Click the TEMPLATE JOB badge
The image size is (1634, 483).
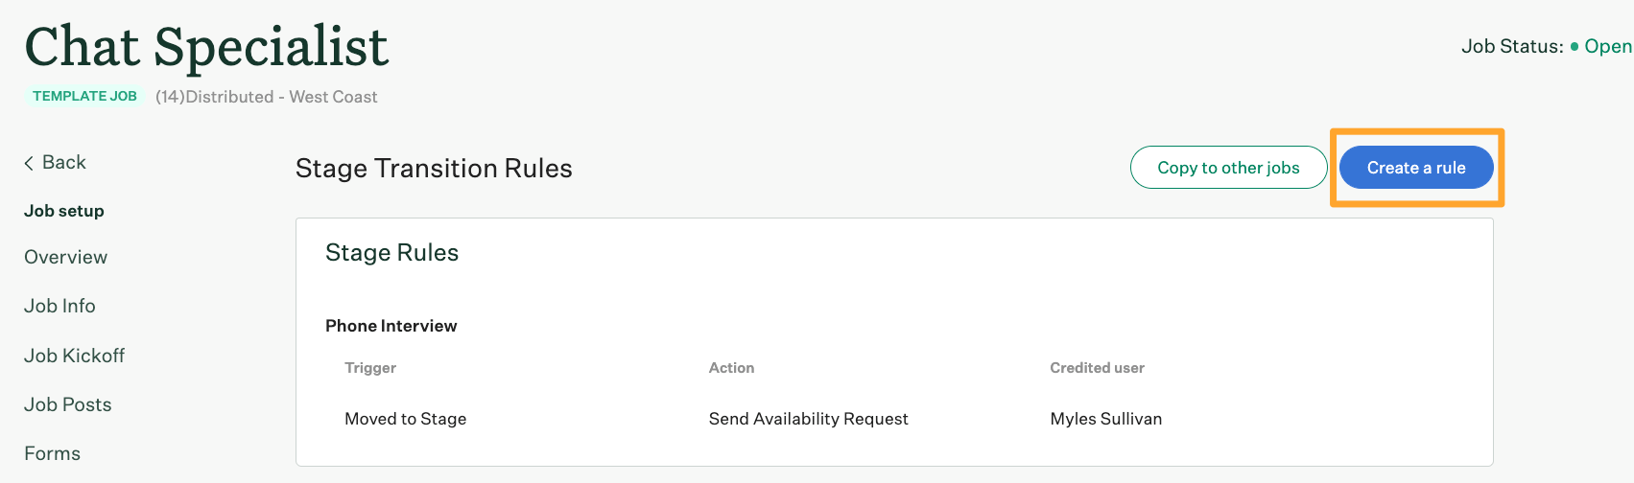click(84, 96)
